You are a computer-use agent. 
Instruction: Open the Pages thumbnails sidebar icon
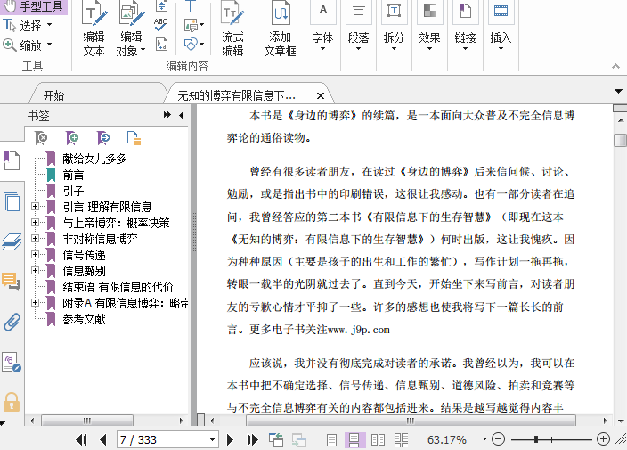coord(12,201)
